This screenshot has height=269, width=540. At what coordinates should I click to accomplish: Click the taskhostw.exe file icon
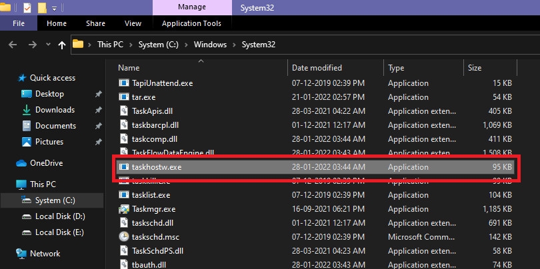coord(123,167)
